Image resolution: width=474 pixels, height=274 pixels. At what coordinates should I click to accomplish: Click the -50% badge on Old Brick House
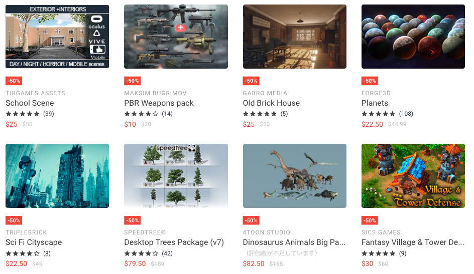(x=251, y=81)
